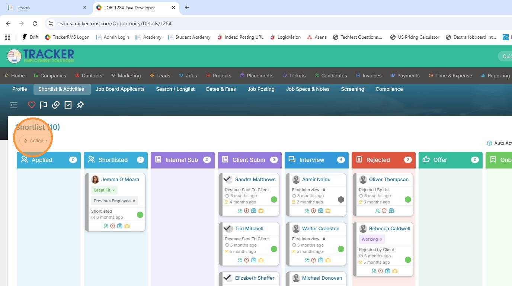Click the trash icon in the Rejected column header

[x=359, y=159]
